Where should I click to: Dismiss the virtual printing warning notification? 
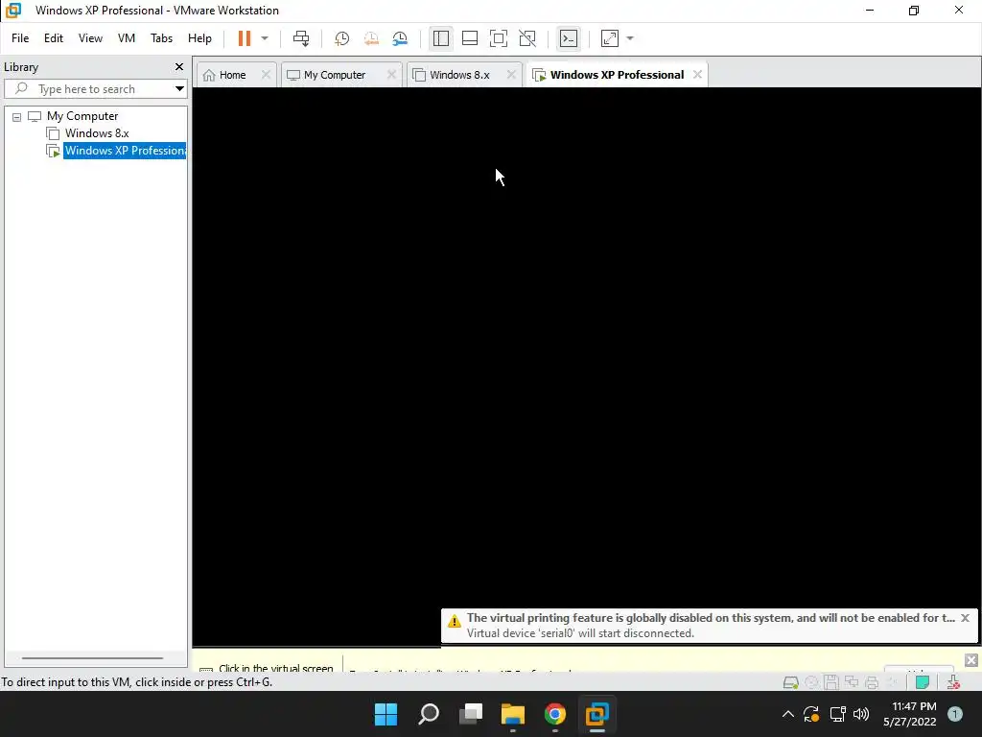point(965,618)
